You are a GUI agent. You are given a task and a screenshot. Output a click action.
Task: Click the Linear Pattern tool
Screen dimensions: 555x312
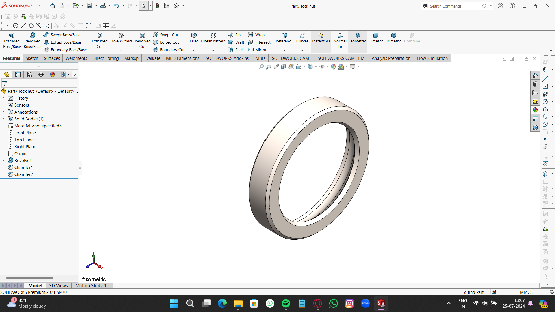pos(213,38)
